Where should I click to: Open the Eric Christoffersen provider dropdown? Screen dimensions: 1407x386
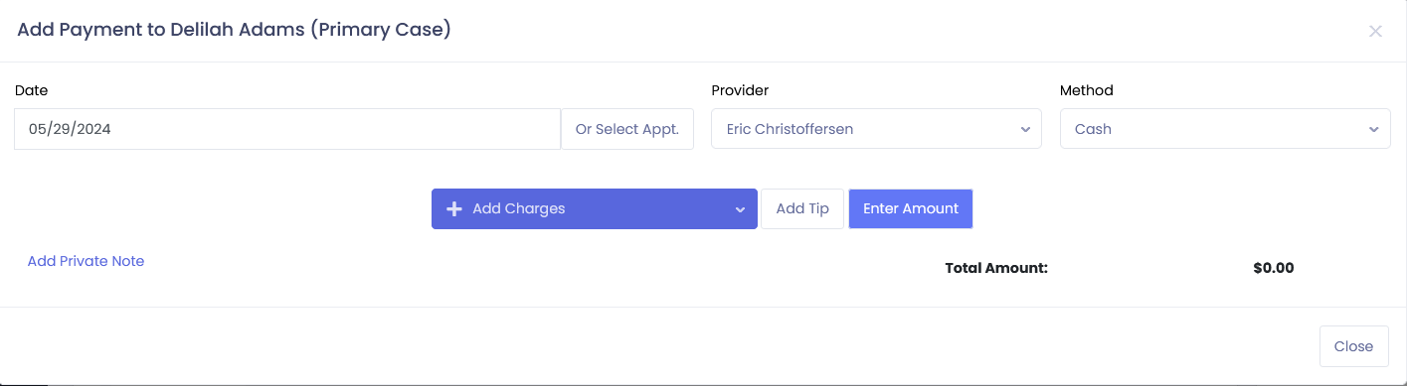(876, 129)
